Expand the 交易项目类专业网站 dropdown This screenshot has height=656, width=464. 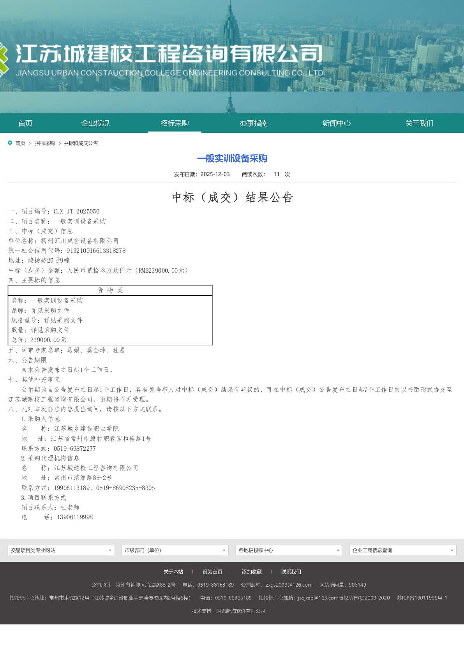(x=61, y=550)
